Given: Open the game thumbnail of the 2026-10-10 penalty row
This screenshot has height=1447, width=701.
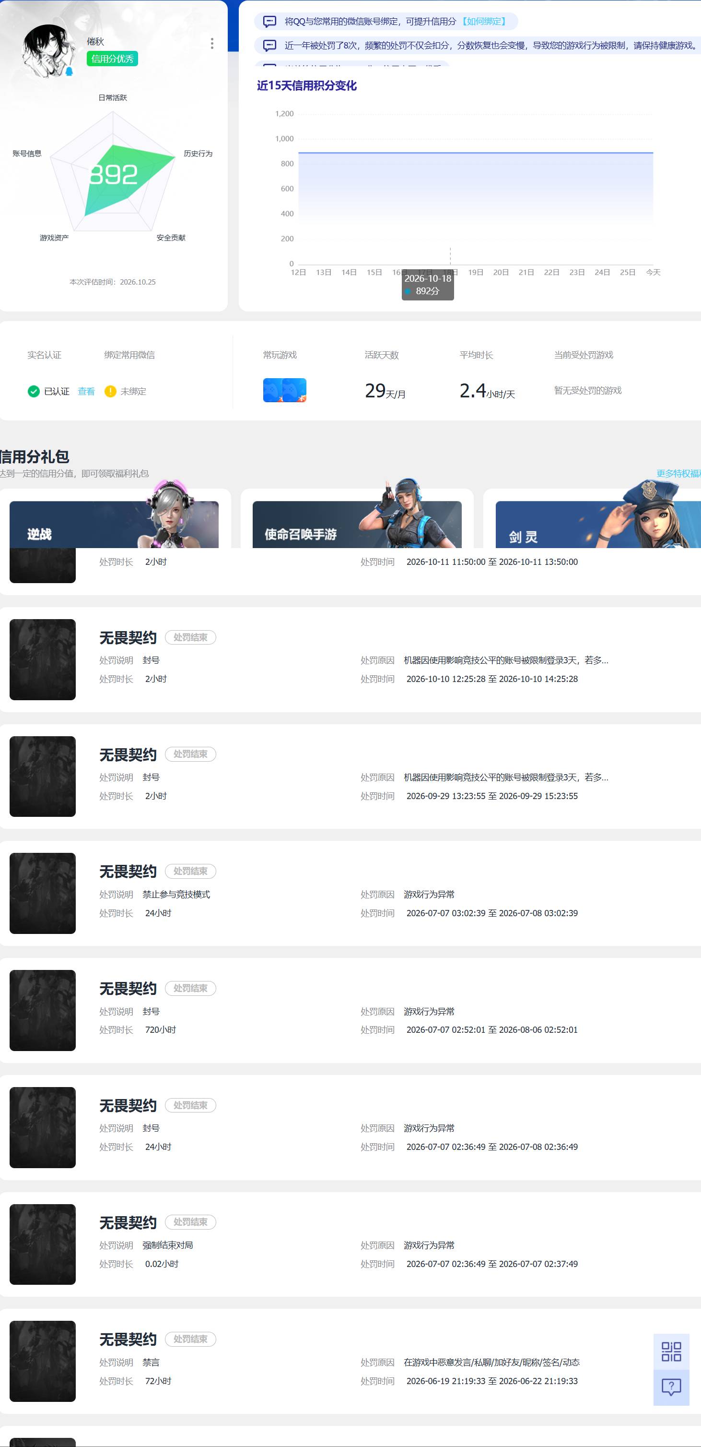Looking at the screenshot, I should (43, 659).
